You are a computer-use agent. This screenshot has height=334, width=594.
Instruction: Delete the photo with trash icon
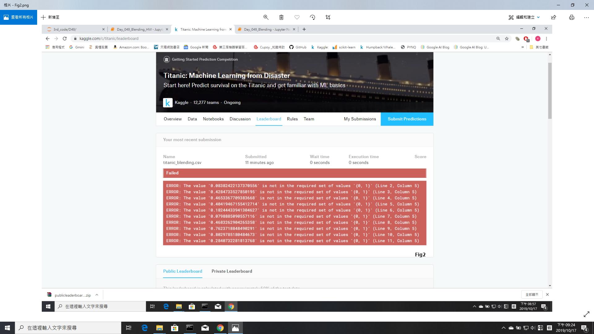(281, 17)
